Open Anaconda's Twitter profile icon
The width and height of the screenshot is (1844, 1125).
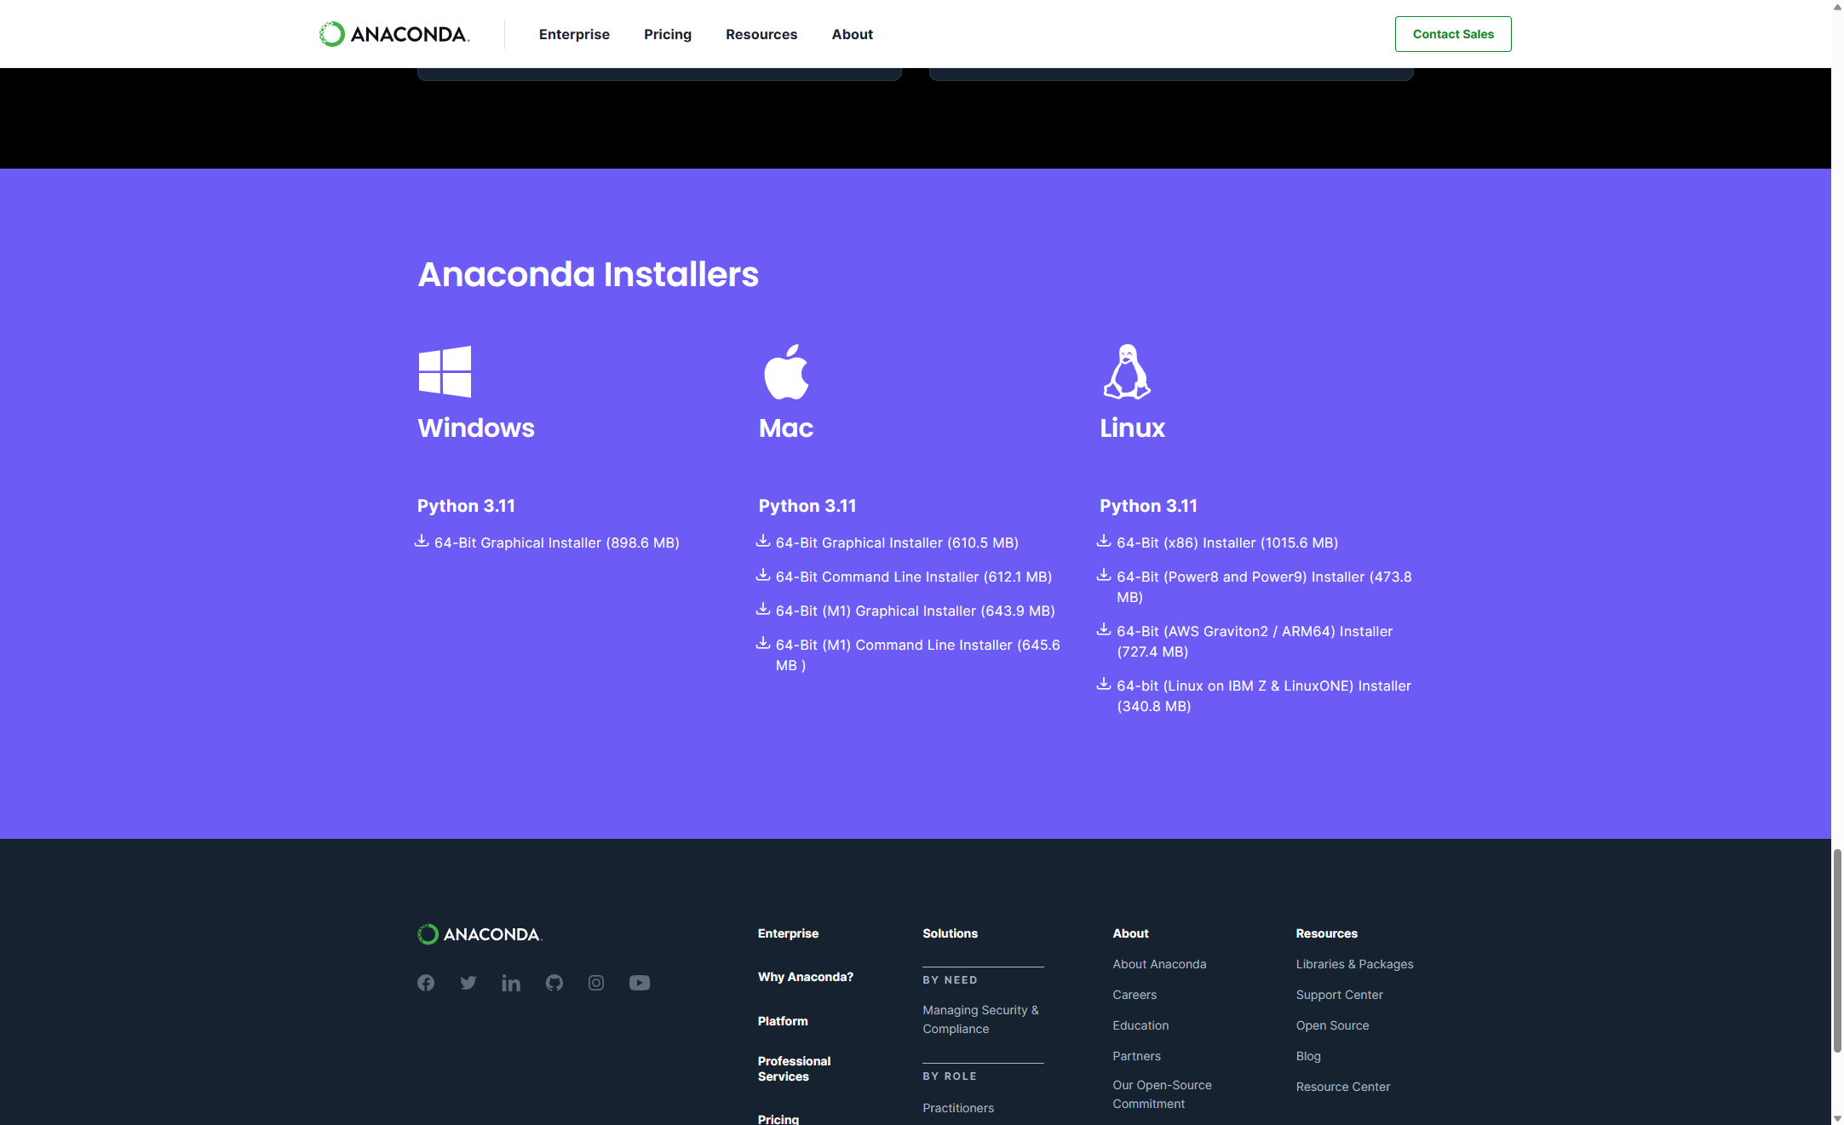pyautogui.click(x=468, y=983)
